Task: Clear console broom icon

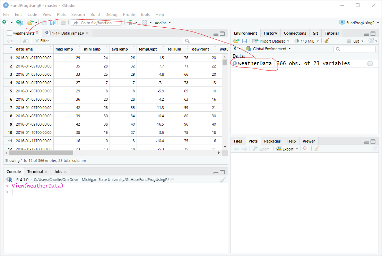Action: tap(223, 180)
